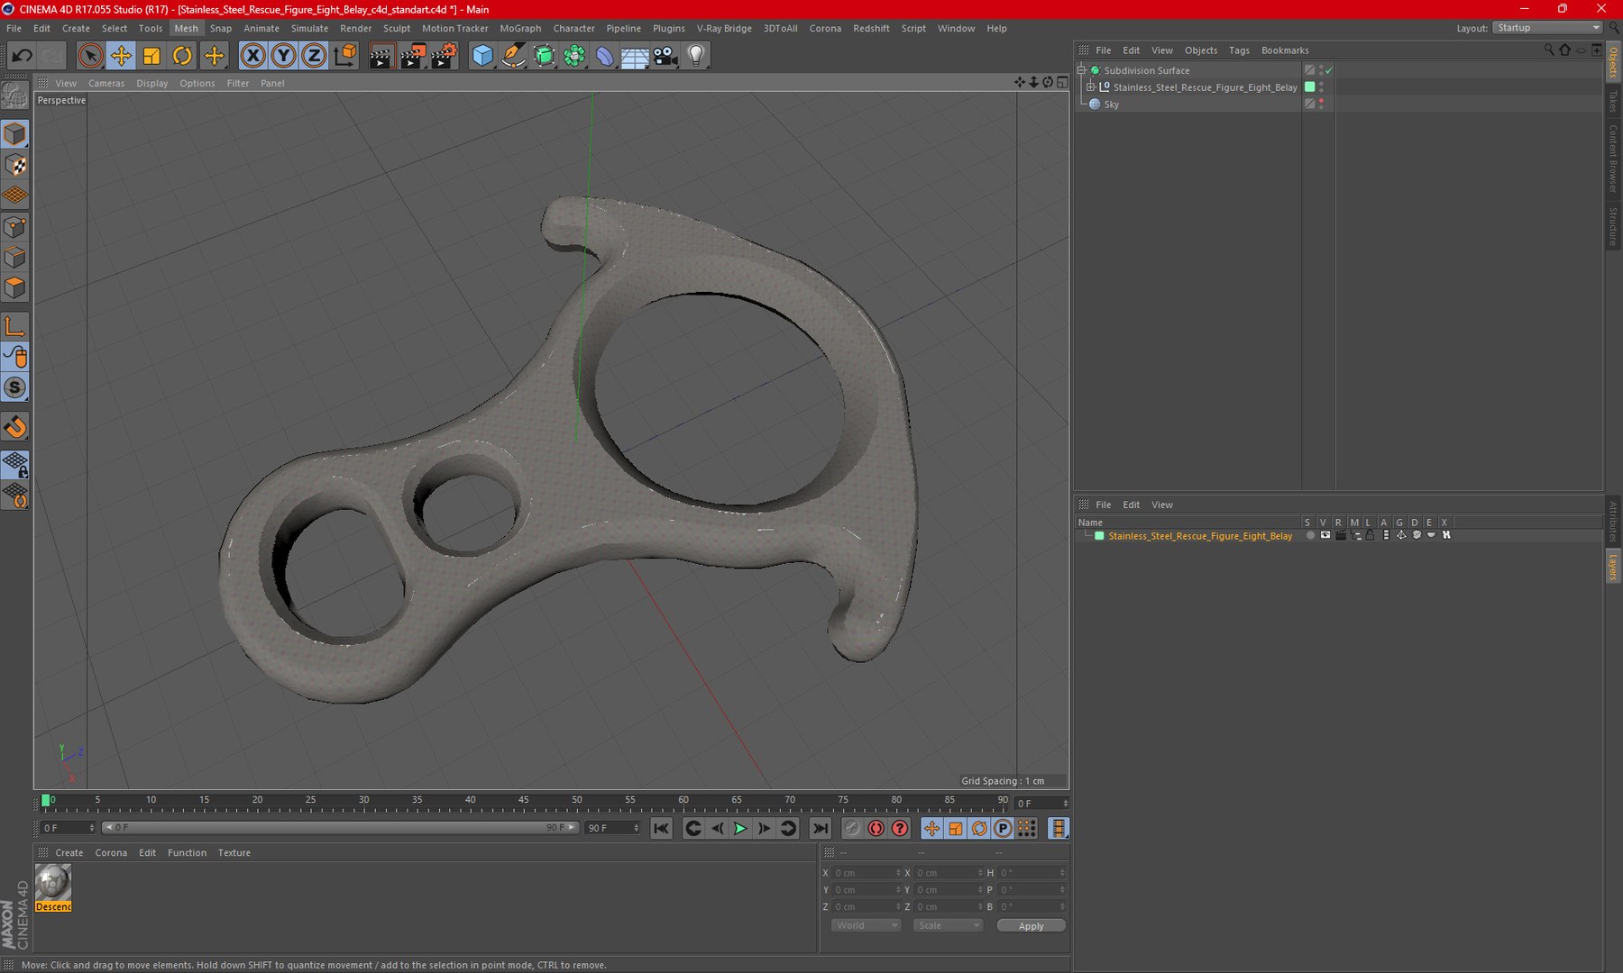Toggle Z-axis lock button
The image size is (1623, 973).
tap(313, 56)
